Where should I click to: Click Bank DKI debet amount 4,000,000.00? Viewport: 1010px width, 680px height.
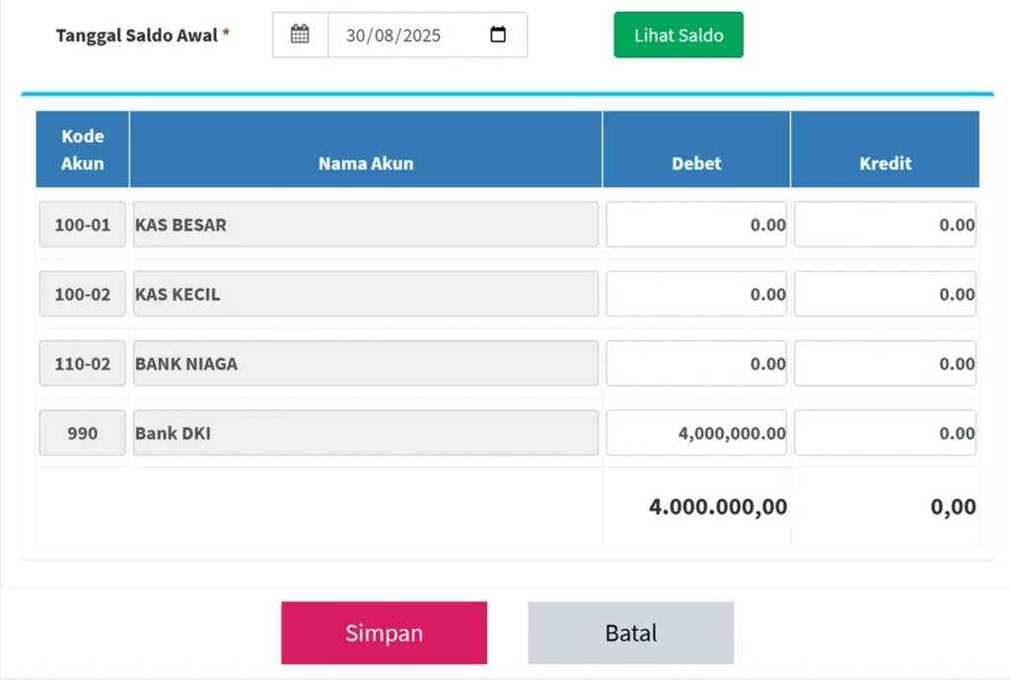tap(696, 433)
